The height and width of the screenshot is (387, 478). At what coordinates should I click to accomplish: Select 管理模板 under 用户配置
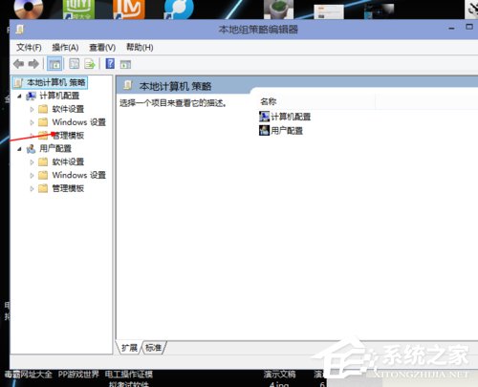click(x=68, y=188)
